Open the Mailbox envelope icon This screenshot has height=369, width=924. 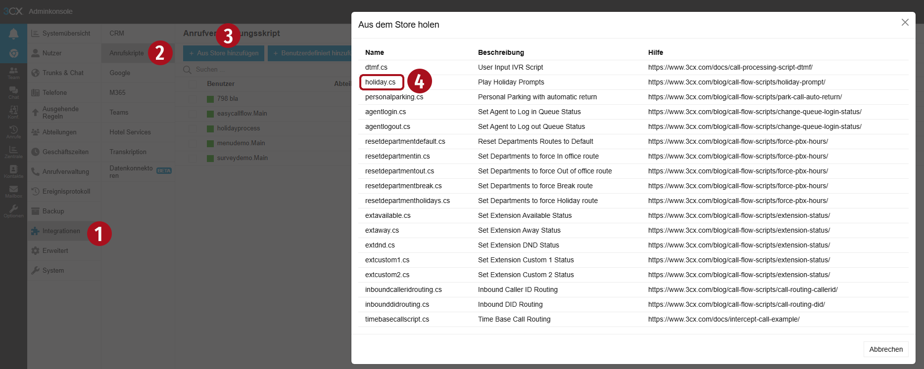[13, 191]
